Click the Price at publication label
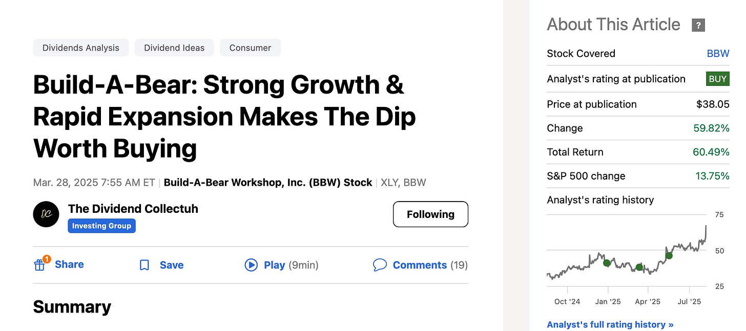 [x=592, y=104]
